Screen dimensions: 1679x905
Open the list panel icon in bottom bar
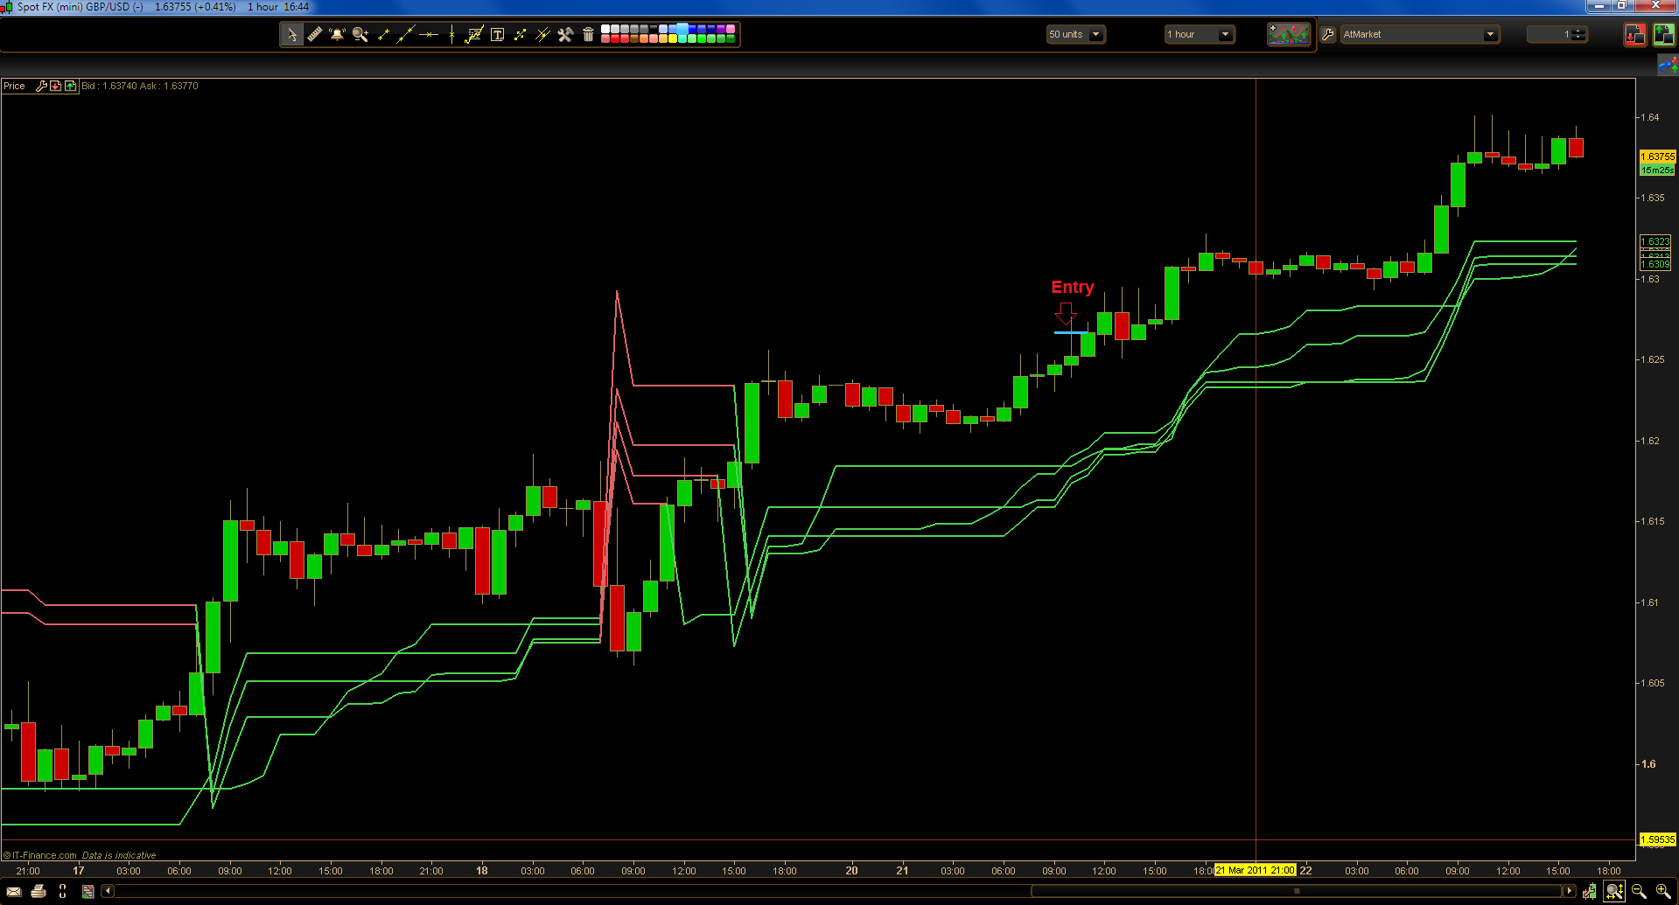pos(87,891)
